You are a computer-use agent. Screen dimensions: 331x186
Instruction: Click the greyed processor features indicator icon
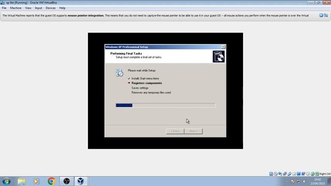click(308, 174)
